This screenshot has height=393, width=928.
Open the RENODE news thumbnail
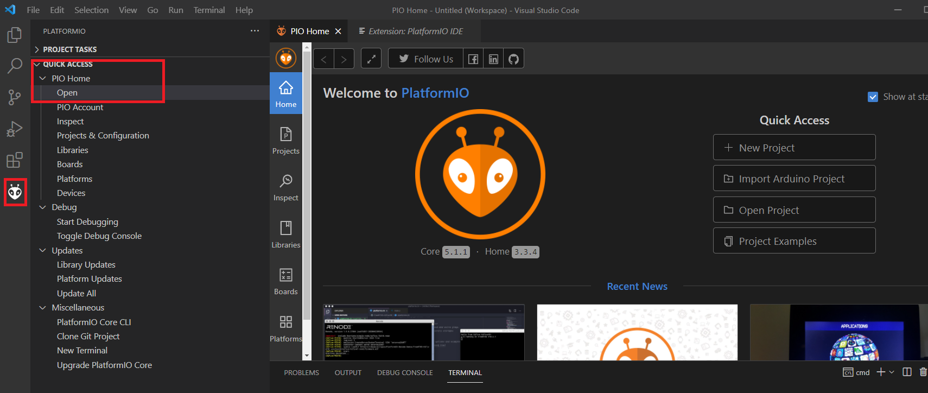(x=424, y=332)
